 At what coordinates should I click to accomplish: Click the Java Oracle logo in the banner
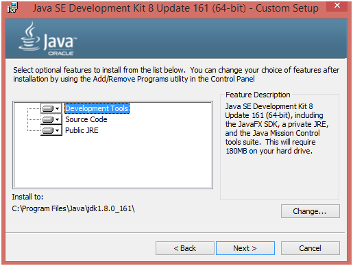click(48, 39)
